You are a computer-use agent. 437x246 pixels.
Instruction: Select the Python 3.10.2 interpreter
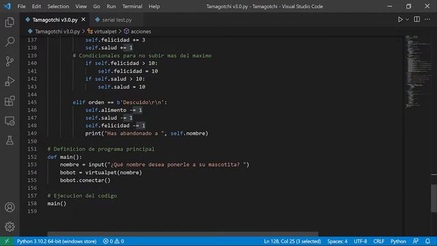[x=57, y=241]
